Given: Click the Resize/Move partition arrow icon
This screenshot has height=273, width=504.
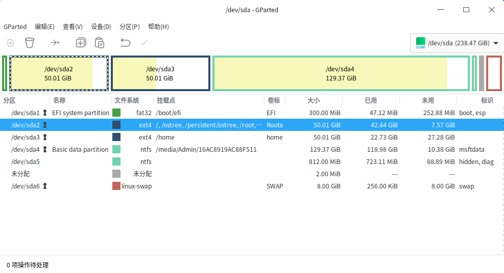Looking at the screenshot, I should click(55, 43).
